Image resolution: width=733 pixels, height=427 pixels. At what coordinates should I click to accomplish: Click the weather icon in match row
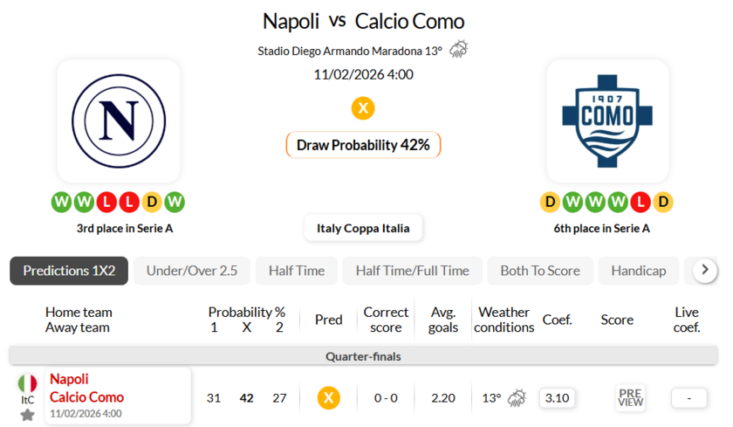tap(517, 398)
